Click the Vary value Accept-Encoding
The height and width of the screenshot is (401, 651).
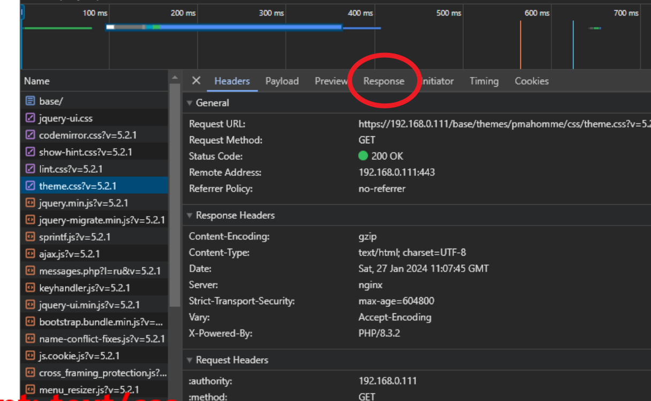click(395, 317)
